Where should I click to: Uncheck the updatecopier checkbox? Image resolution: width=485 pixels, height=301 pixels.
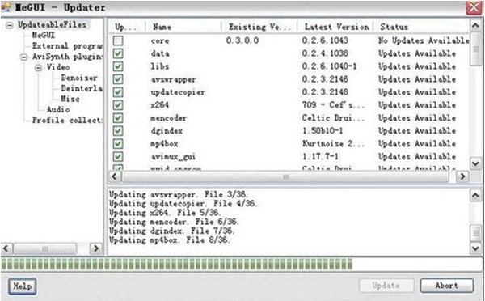[x=118, y=92]
